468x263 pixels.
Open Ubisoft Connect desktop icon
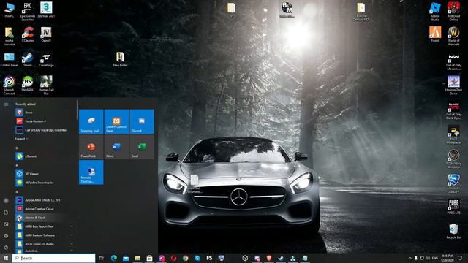point(10,85)
